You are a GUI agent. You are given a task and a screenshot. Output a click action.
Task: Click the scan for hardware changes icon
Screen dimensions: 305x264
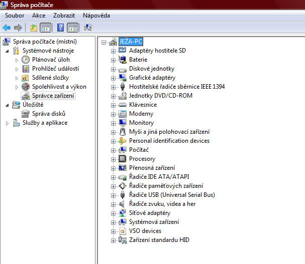coord(88,28)
